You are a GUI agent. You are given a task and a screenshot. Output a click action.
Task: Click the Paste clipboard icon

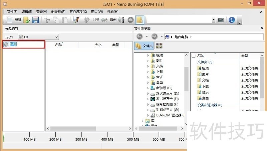pyautogui.click(x=65, y=20)
